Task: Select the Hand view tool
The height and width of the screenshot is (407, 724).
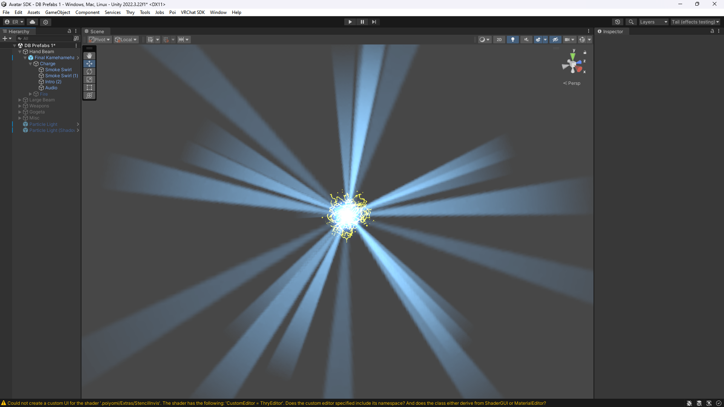Action: pos(89,56)
